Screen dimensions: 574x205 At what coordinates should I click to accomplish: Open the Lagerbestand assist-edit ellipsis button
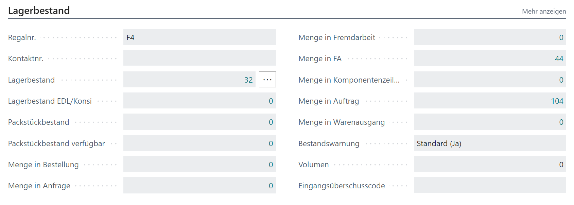point(267,79)
